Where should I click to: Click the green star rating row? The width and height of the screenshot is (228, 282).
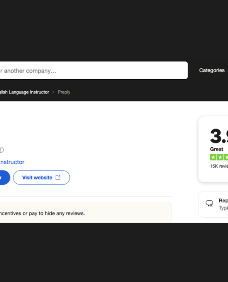219,157
